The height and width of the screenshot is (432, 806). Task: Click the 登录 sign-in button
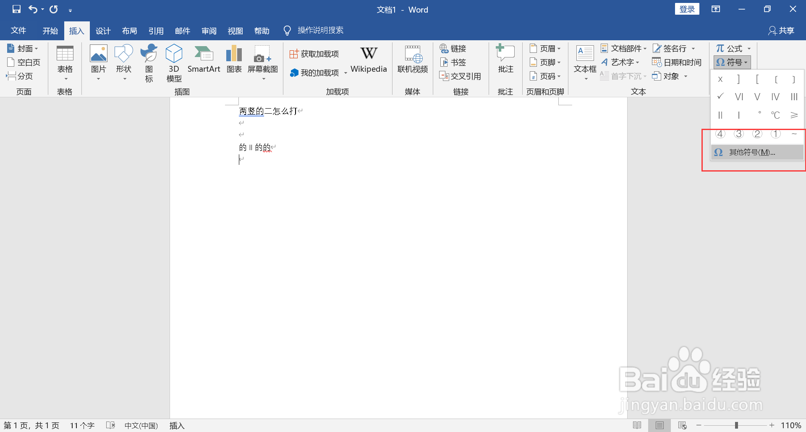point(687,8)
